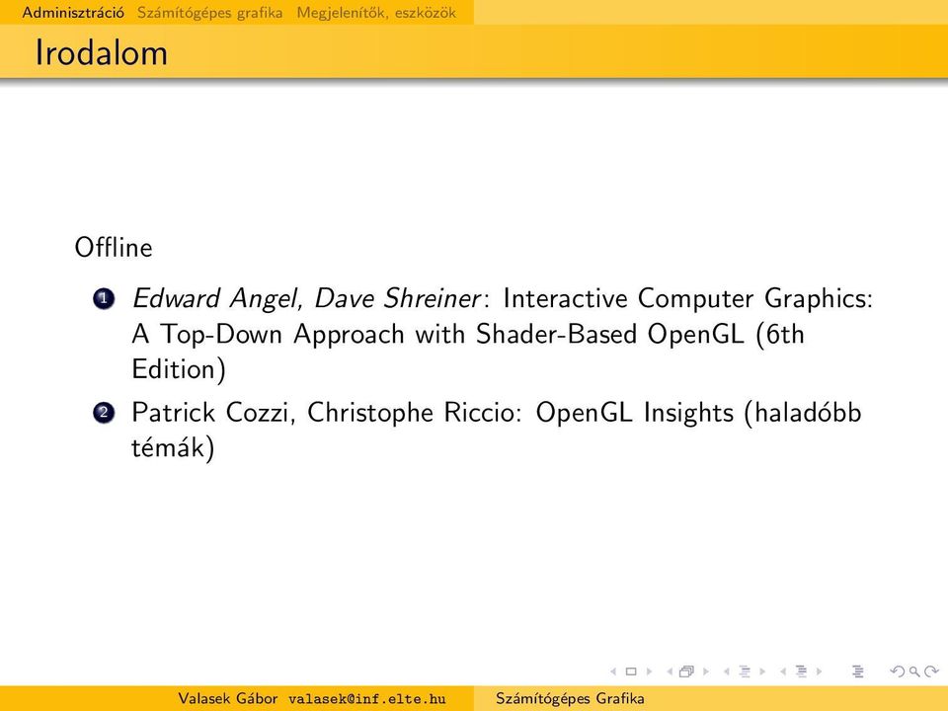This screenshot has width=948, height=711.
Task: Go to previous subsection arrow
Action: [x=727, y=671]
